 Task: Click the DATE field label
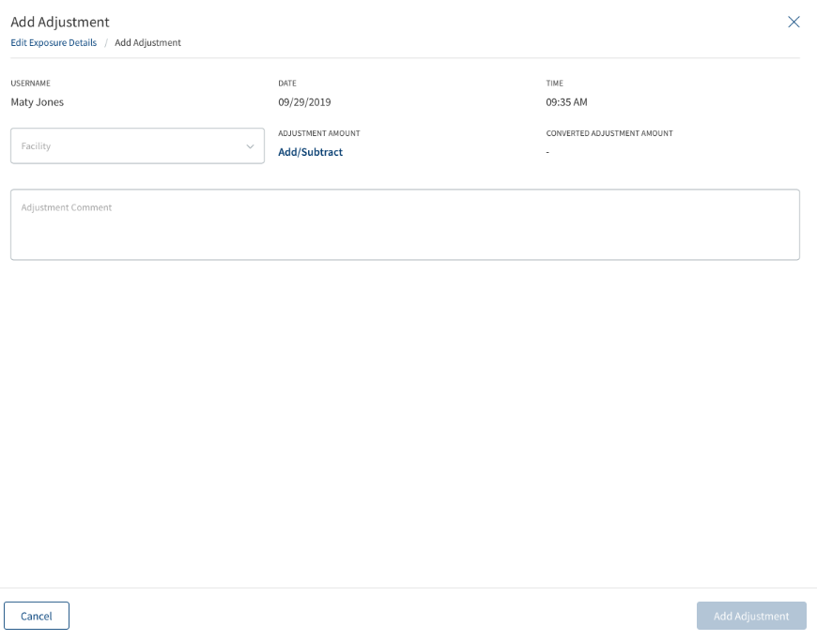tap(287, 84)
